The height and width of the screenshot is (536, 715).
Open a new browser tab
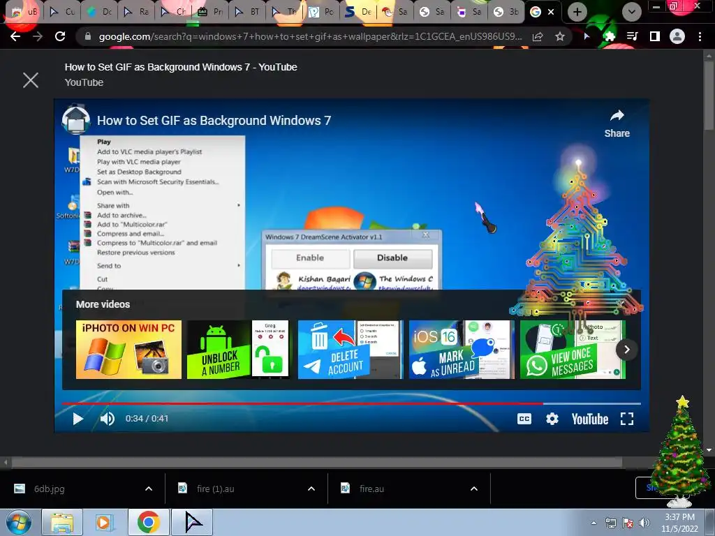point(577,12)
